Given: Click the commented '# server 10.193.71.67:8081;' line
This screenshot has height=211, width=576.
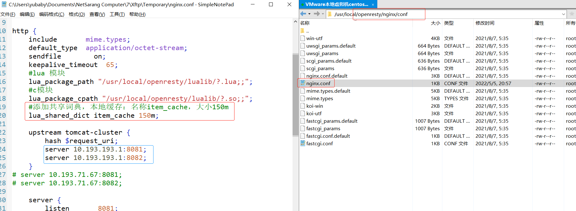Looking at the screenshot, I should (x=67, y=175).
